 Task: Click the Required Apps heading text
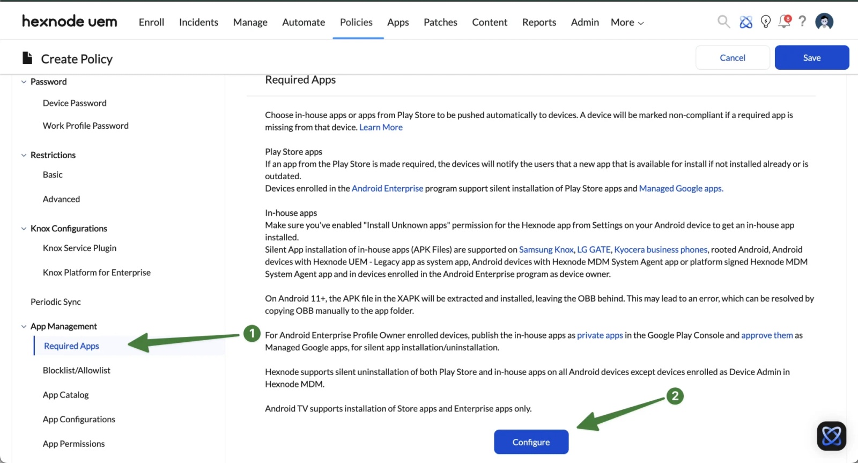(x=300, y=80)
